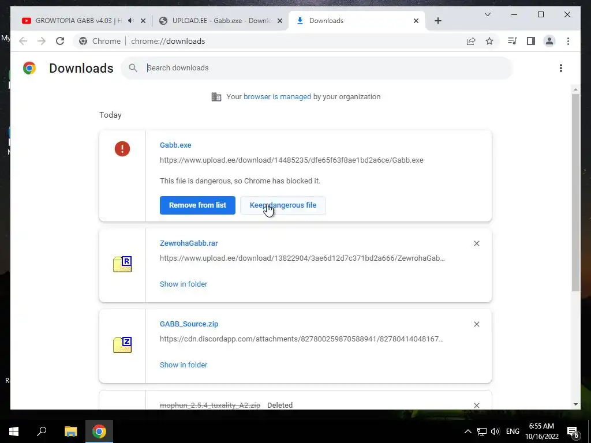
Task: Bookmark this page with the star icon
Action: click(x=489, y=41)
